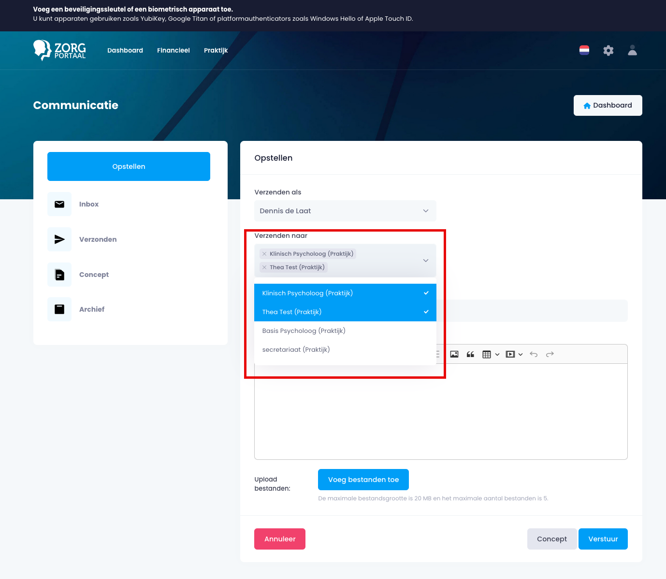The height and width of the screenshot is (579, 666).
Task: Expand the Verzenden als Dennis de Laat dropdown
Action: (x=345, y=211)
